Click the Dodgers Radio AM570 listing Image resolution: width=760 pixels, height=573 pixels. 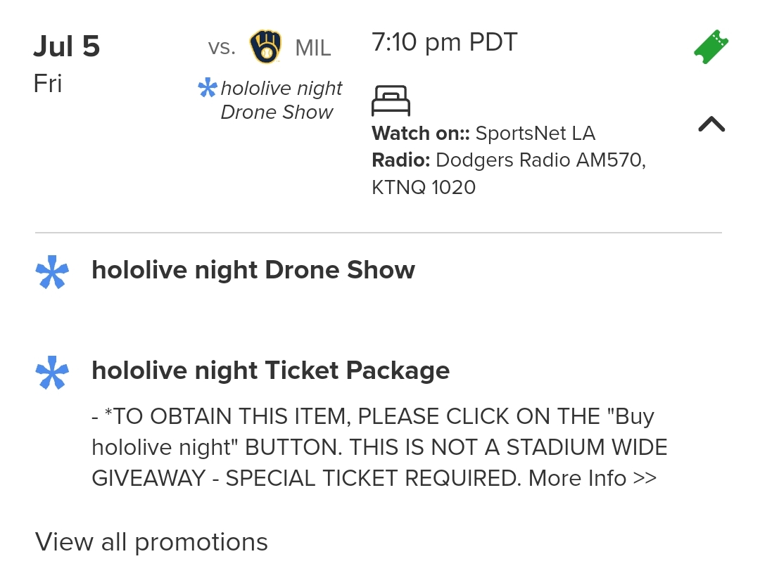(540, 160)
